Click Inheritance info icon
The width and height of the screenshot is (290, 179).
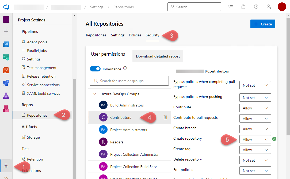click(x=125, y=68)
